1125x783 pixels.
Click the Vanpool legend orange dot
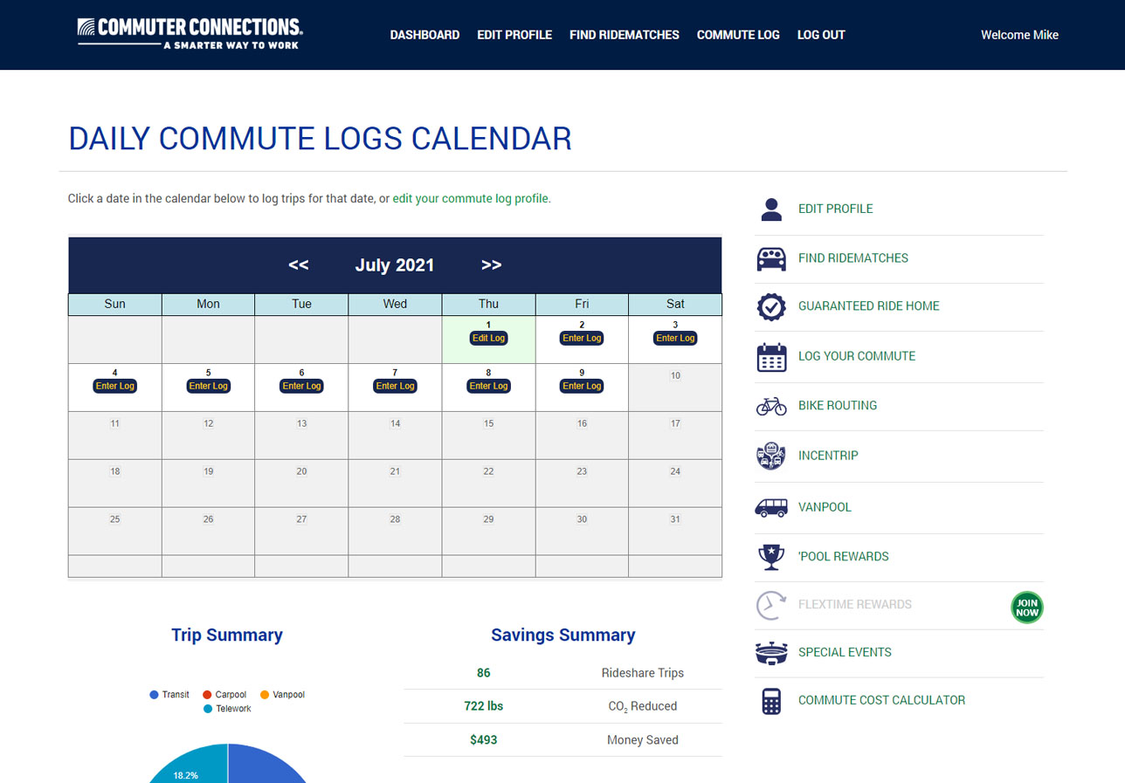click(x=265, y=695)
